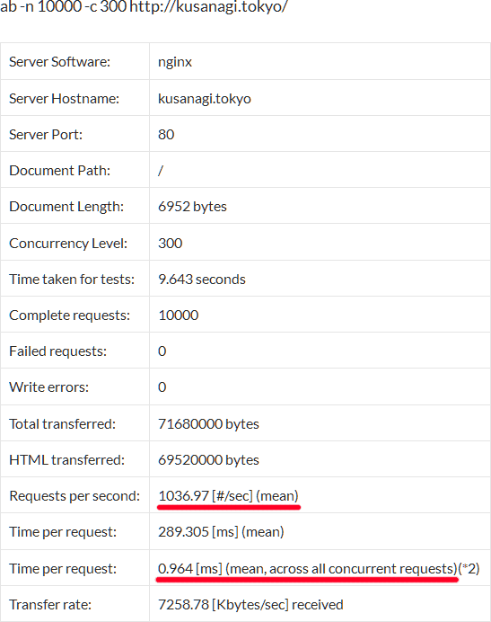491x622 pixels.
Task: Select 71680000 bytes total transferred
Action: click(208, 424)
